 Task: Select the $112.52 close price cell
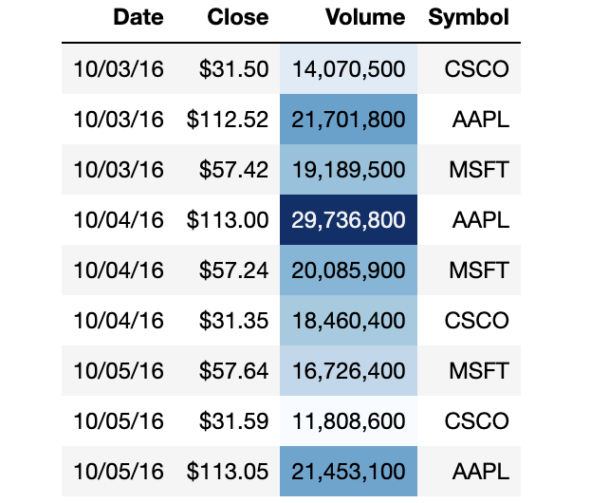click(x=228, y=120)
